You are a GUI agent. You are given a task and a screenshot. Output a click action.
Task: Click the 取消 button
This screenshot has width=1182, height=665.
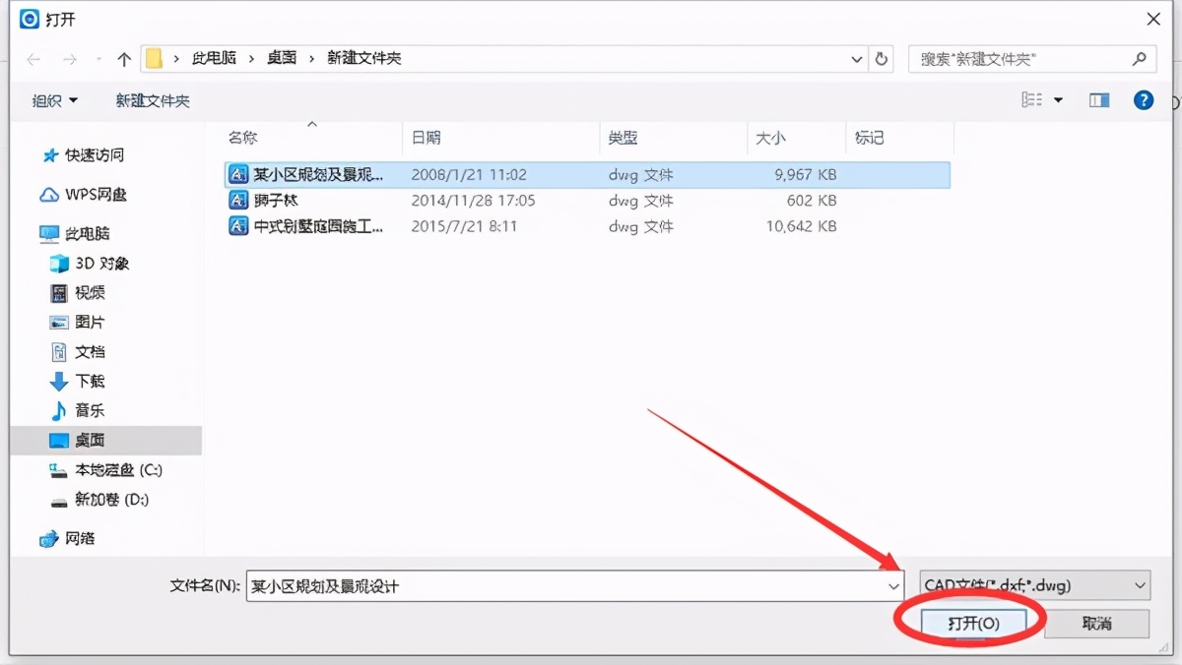1097,622
